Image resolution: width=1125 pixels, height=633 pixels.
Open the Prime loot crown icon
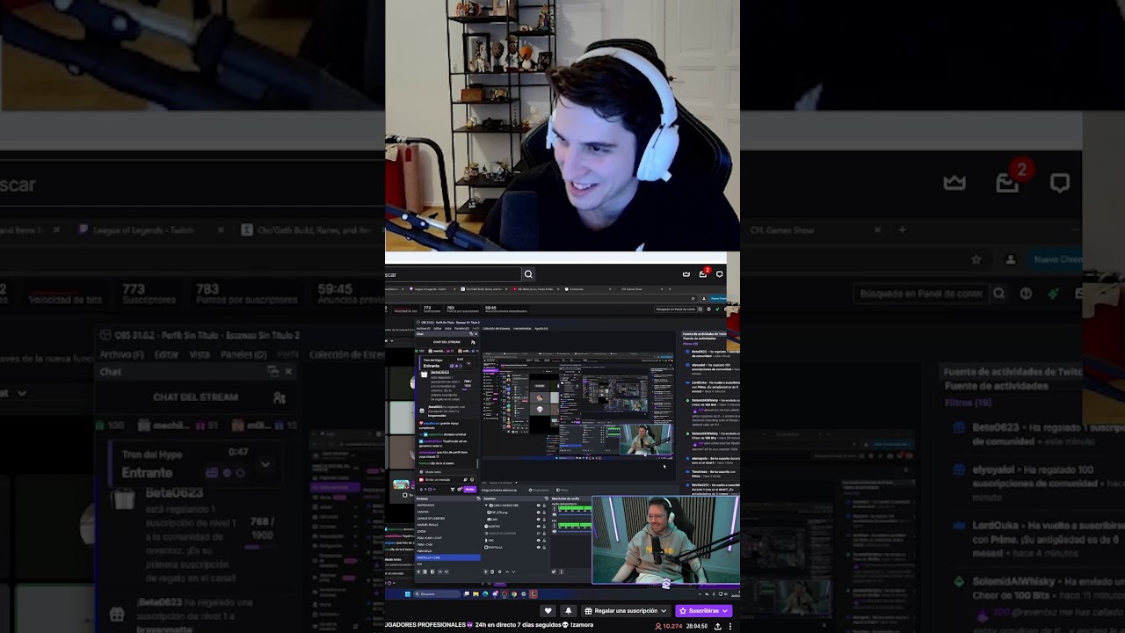pyautogui.click(x=686, y=274)
